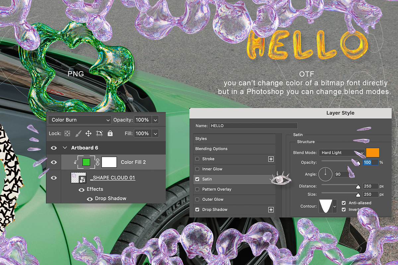Click the _SHAPE CLOUD 01 smart object thumbnail
The height and width of the screenshot is (265, 398).
click(79, 178)
